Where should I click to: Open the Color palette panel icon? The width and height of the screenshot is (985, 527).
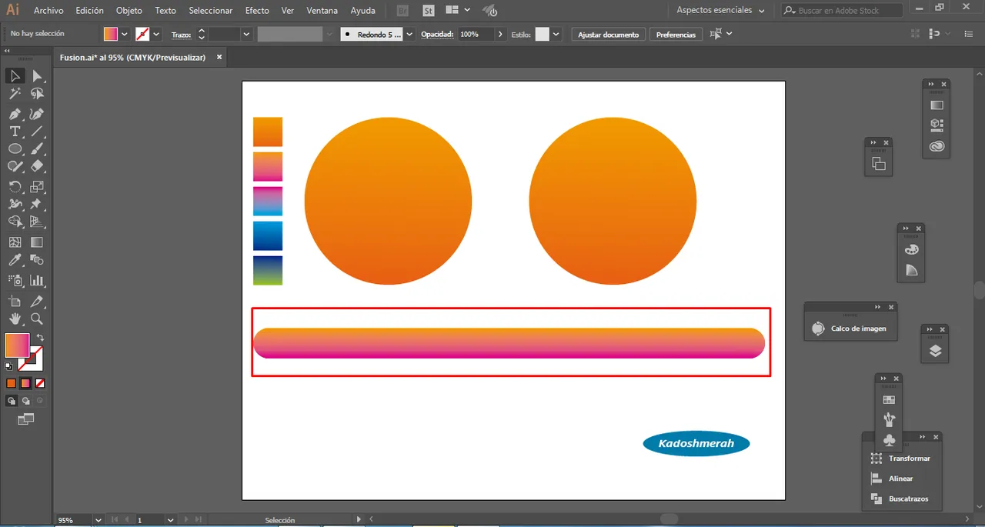[912, 250]
